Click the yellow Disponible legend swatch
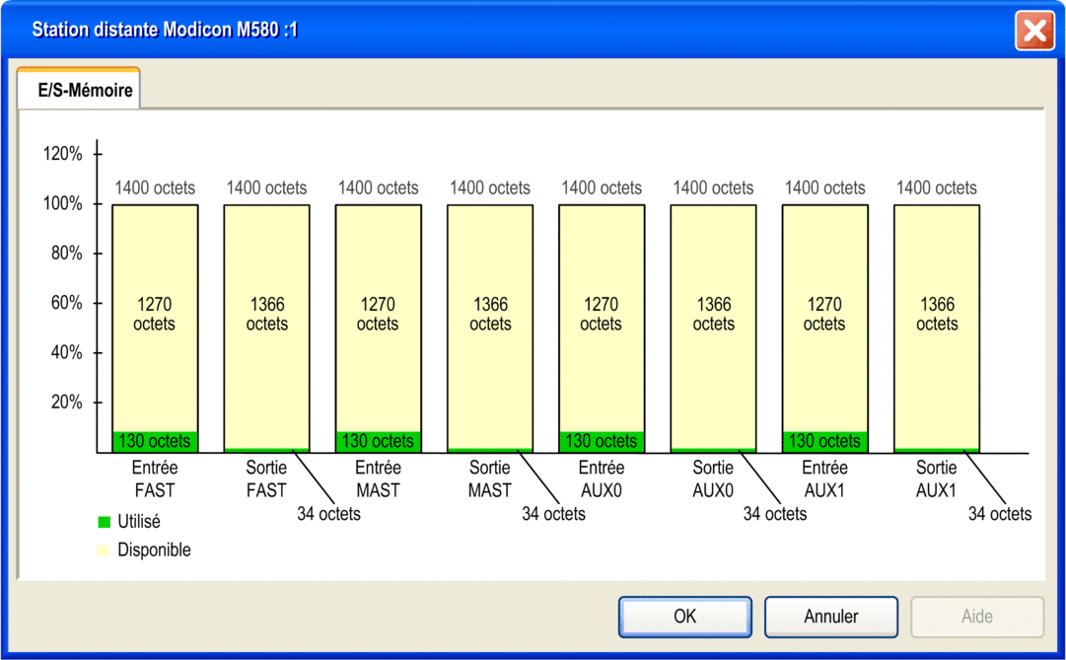This screenshot has width=1066, height=660. point(103,550)
